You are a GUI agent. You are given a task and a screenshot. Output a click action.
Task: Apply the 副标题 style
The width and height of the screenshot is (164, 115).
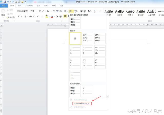pos(141,13)
